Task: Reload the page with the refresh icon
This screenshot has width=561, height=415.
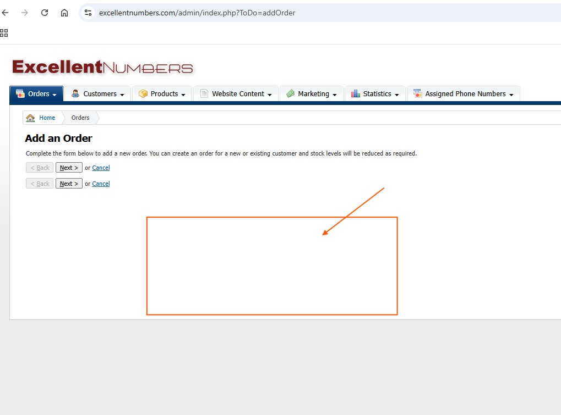Action: pyautogui.click(x=45, y=13)
